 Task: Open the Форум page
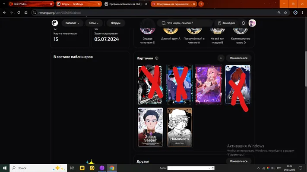click(x=116, y=23)
